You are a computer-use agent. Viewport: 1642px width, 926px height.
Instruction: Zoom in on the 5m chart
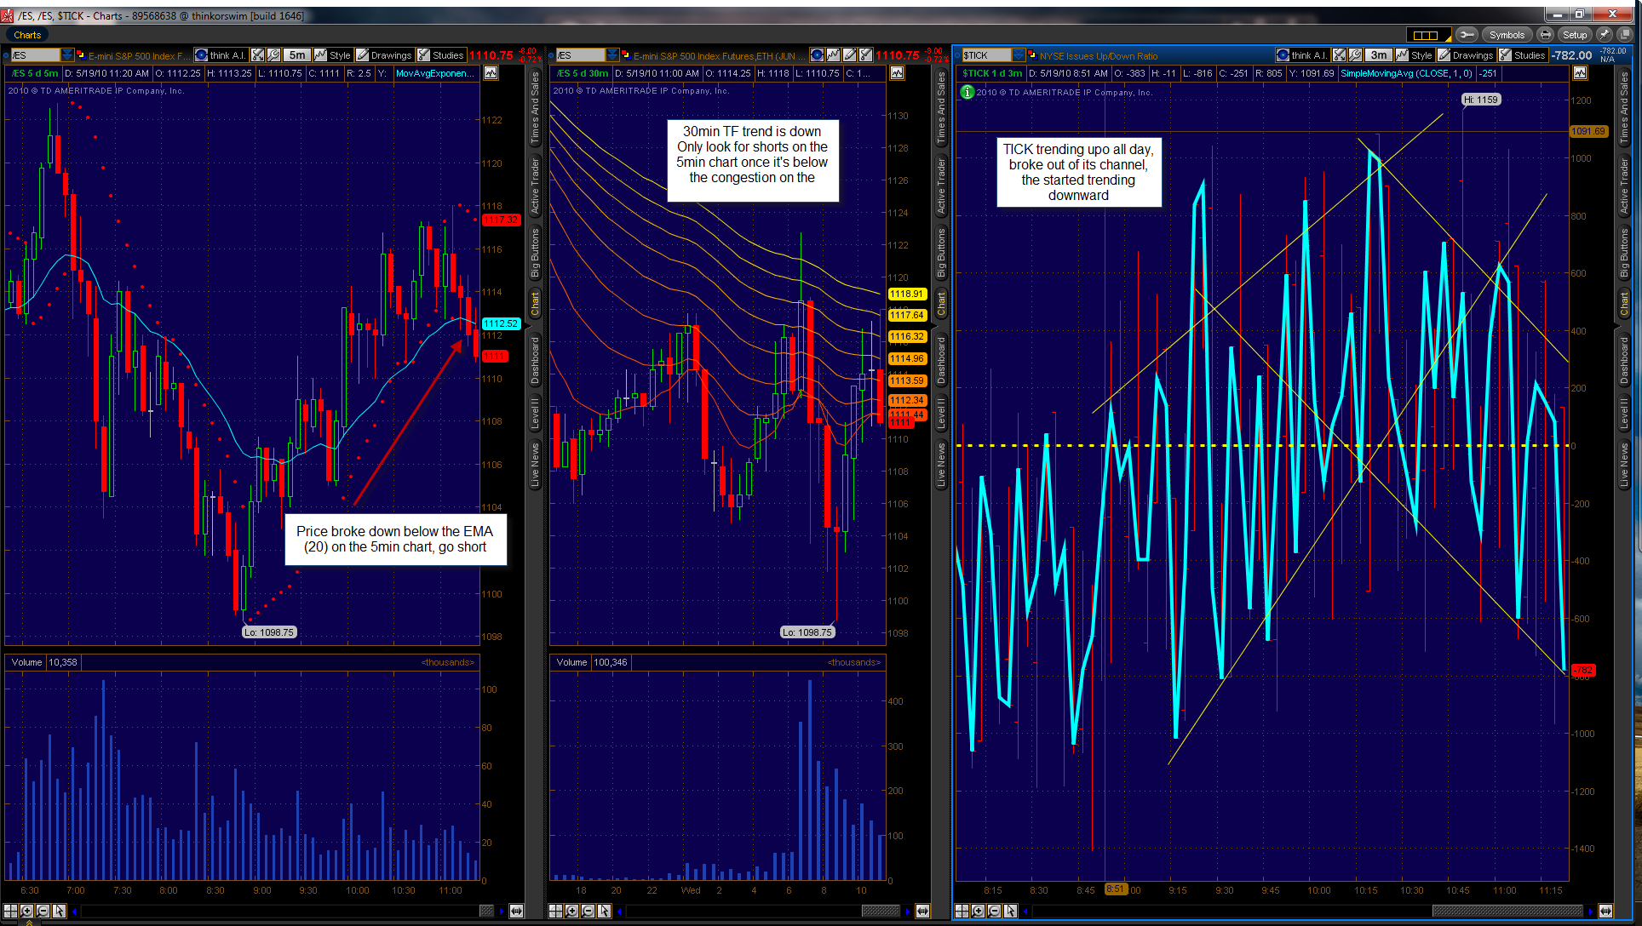26,911
